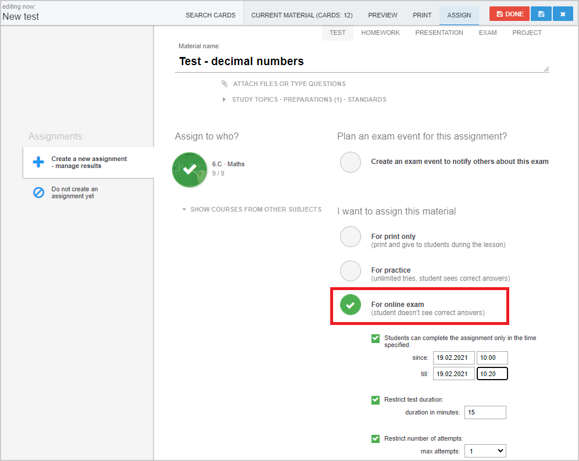Screen dimensions: 579x461
Task: Choose the HOMEWORK material type tab
Action: pyautogui.click(x=380, y=33)
